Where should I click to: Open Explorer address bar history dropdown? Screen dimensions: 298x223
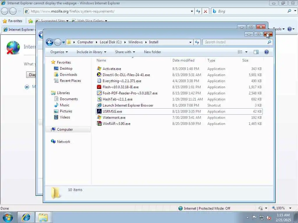click(x=190, y=42)
